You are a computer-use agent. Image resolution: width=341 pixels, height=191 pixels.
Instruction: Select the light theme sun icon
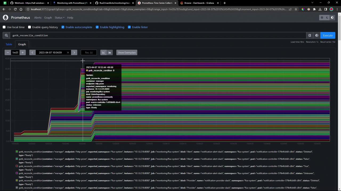tap(322, 18)
